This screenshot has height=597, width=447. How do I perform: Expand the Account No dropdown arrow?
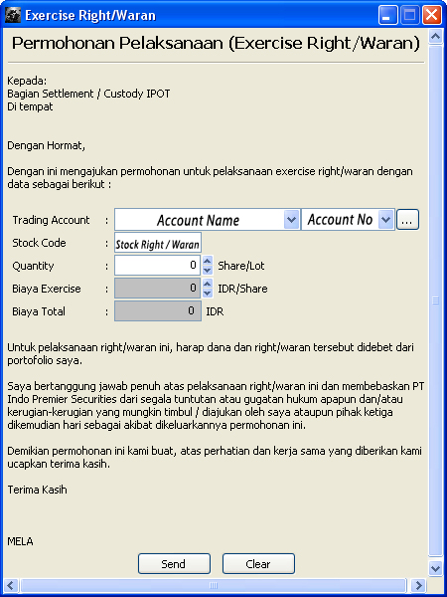(x=385, y=220)
